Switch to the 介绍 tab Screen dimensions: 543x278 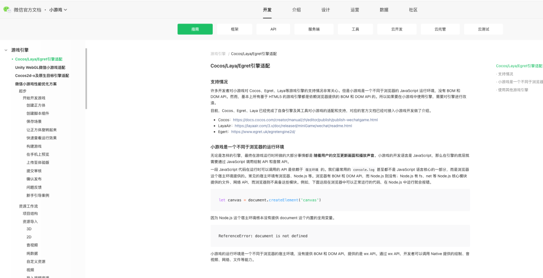(297, 10)
